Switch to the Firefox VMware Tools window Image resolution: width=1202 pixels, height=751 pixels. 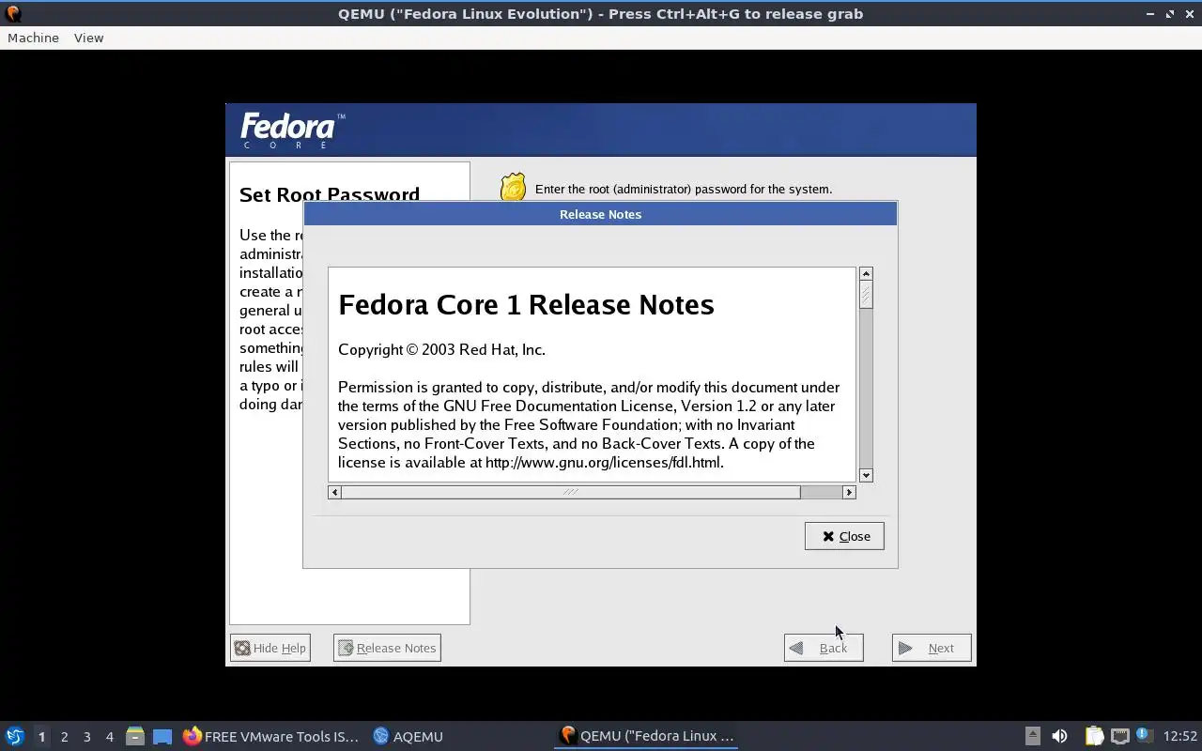[270, 736]
